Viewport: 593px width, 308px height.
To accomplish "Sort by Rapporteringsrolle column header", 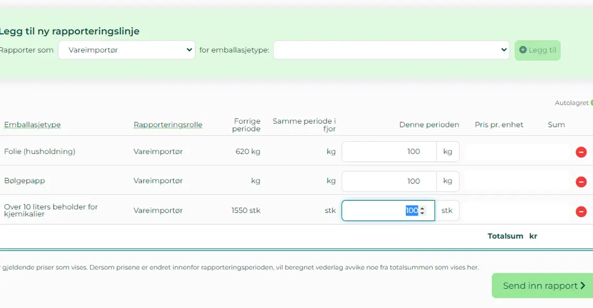I will [x=168, y=125].
